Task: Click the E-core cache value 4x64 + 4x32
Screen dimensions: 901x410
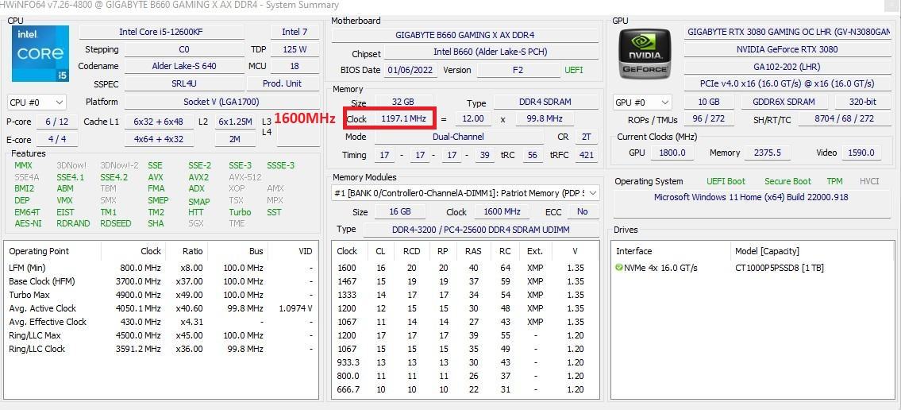Action: (x=158, y=139)
